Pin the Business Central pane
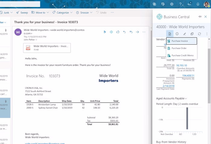Screen dimensions: 211x144 pos(200,17)
